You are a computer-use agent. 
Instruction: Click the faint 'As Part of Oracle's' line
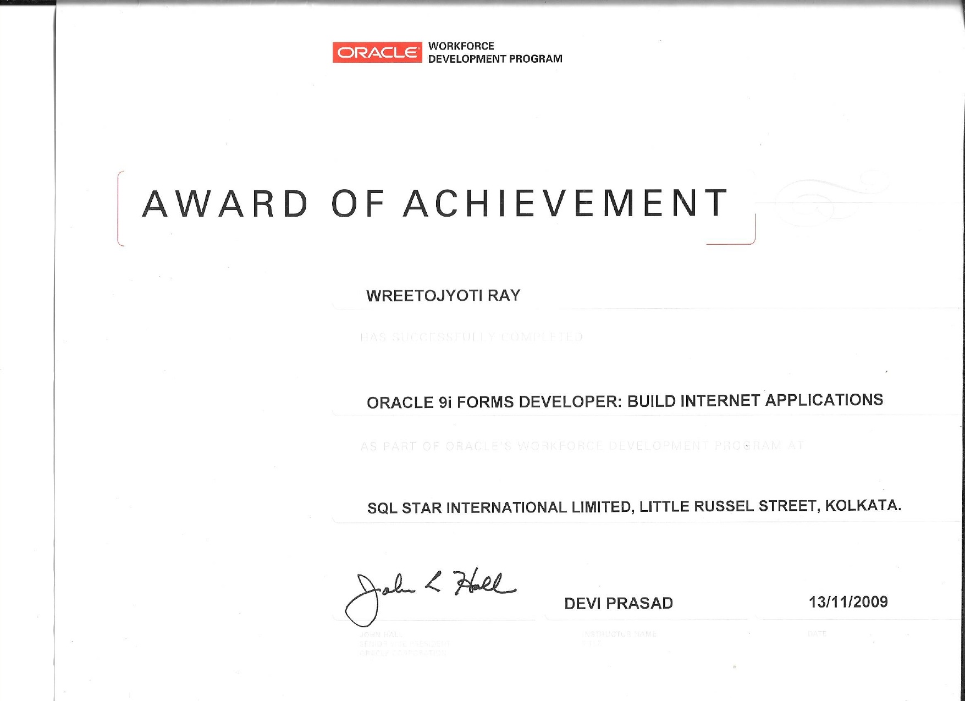582,445
